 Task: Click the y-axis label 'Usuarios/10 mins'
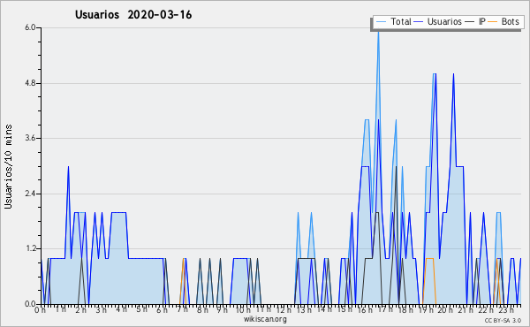[8, 167]
